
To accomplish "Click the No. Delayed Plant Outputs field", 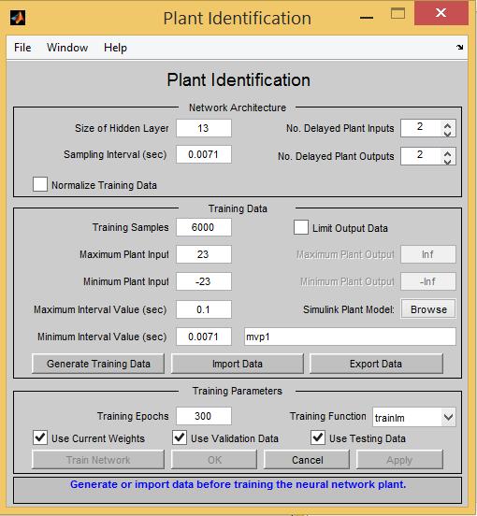I will 421,156.
